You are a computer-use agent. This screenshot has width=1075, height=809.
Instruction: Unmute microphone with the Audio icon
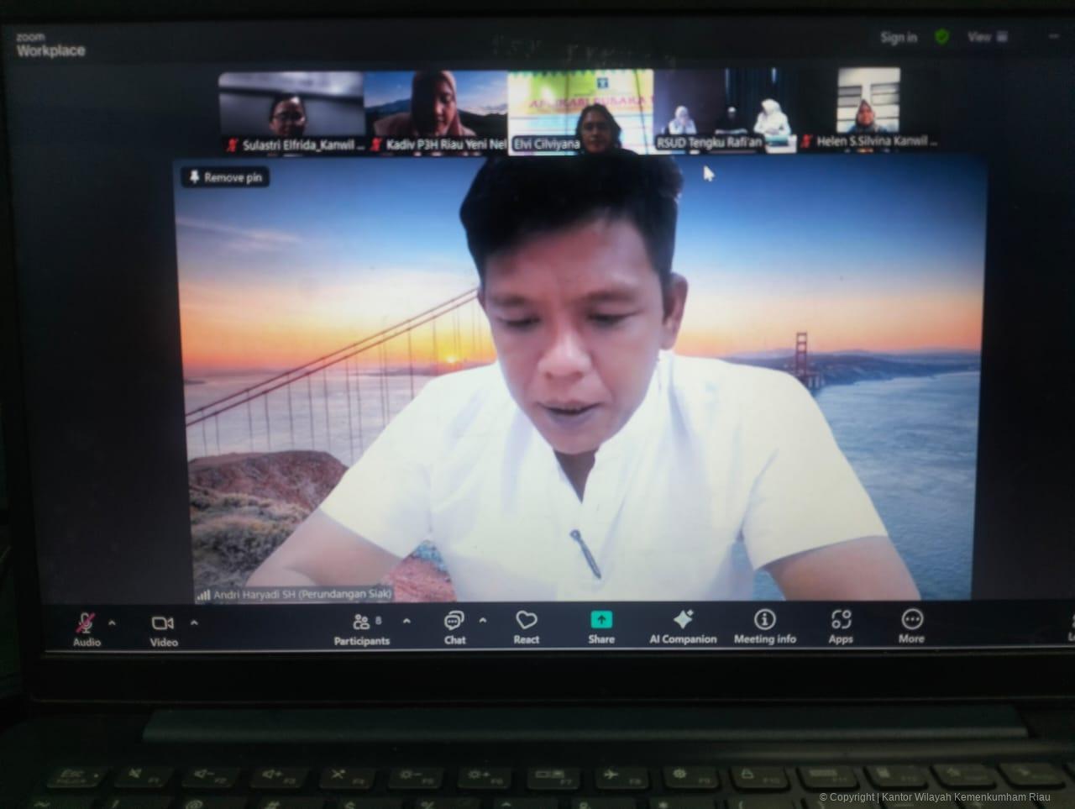tap(86, 624)
